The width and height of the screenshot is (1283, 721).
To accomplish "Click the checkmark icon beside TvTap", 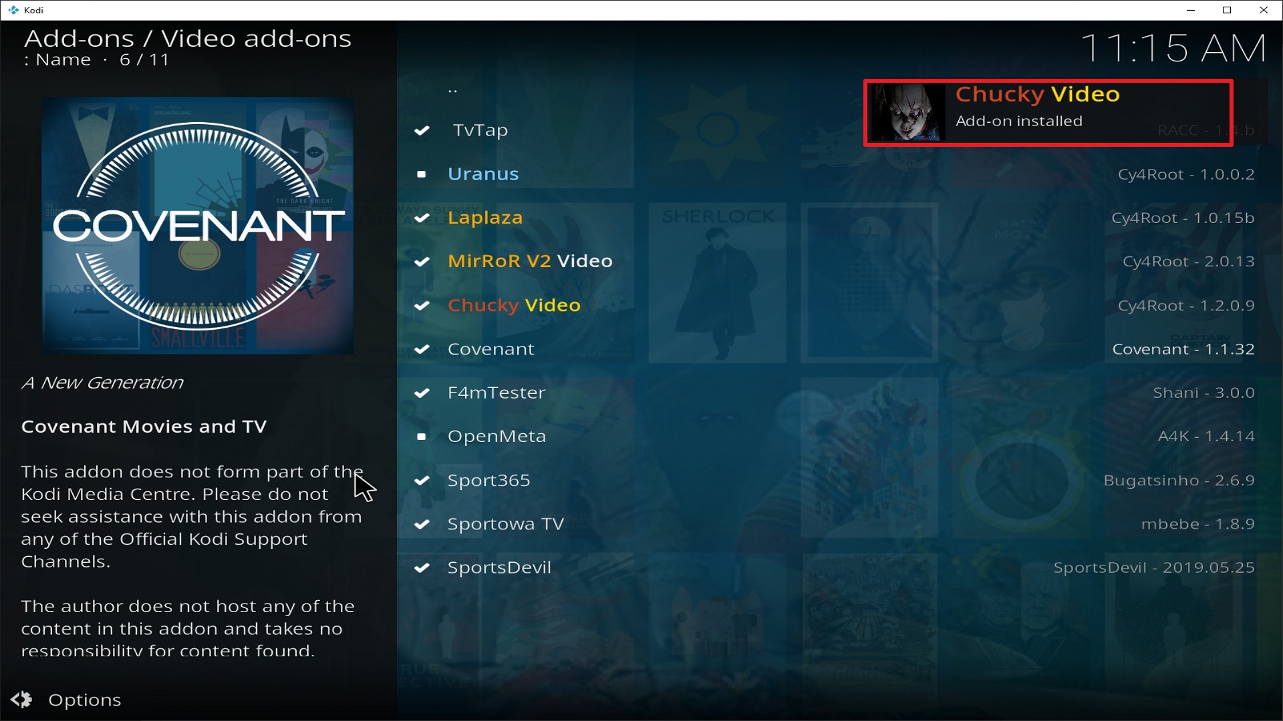I will pos(422,130).
